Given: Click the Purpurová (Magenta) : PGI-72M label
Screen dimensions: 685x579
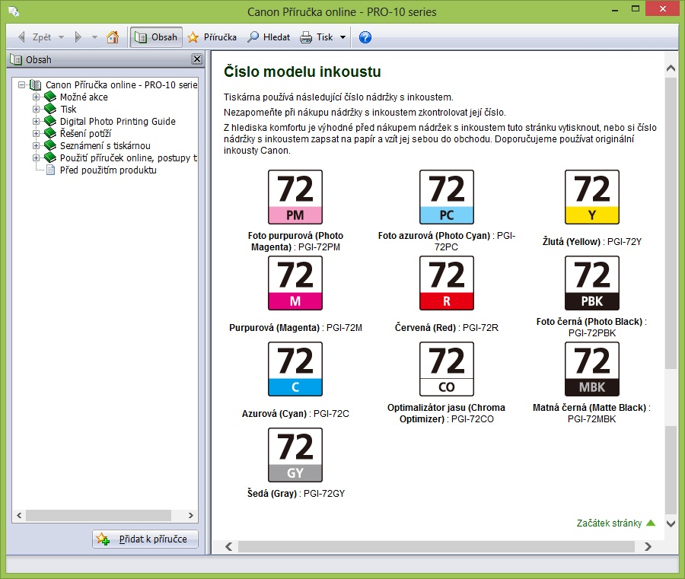Looking at the screenshot, I should (296, 327).
